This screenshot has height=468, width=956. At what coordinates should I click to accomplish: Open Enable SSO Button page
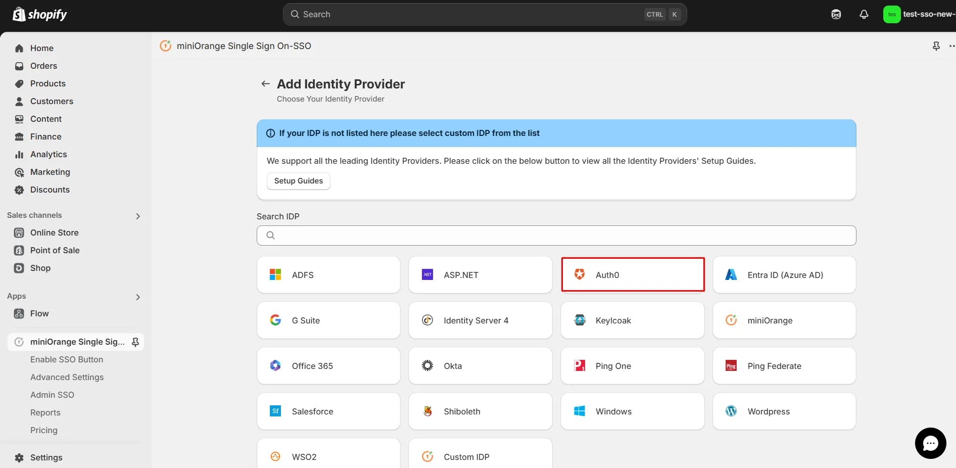pos(67,359)
